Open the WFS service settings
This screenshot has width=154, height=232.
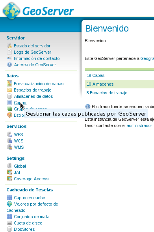click(x=19, y=135)
